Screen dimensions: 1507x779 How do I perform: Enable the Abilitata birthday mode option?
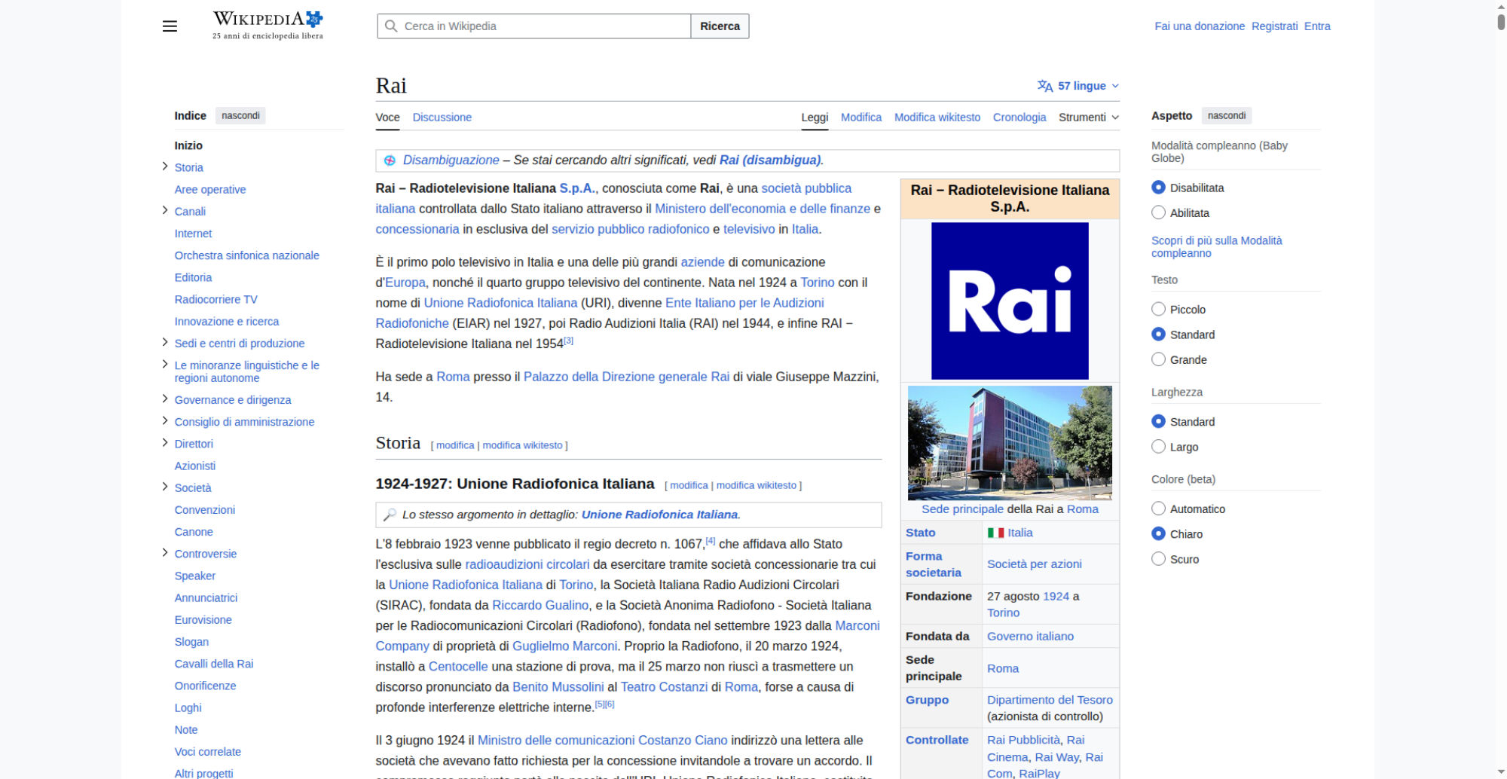(x=1158, y=213)
